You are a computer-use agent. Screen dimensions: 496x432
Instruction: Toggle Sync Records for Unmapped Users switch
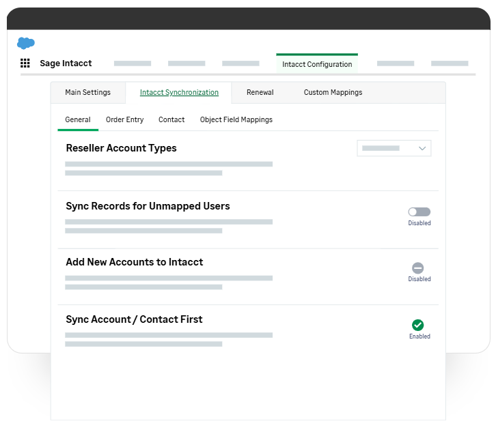tap(419, 212)
